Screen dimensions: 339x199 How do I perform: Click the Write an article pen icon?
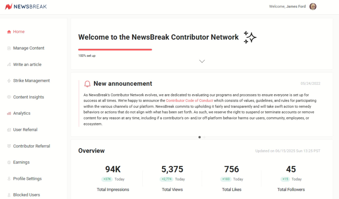pos(9,65)
